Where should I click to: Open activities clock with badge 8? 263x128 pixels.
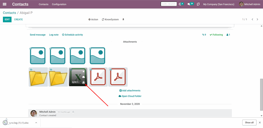pyautogui.click(x=181, y=4)
